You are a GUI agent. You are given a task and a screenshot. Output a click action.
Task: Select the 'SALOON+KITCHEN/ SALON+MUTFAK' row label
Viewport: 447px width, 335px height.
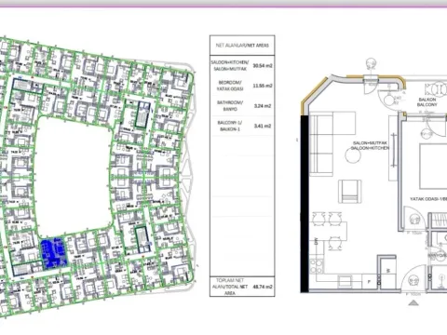(230, 65)
